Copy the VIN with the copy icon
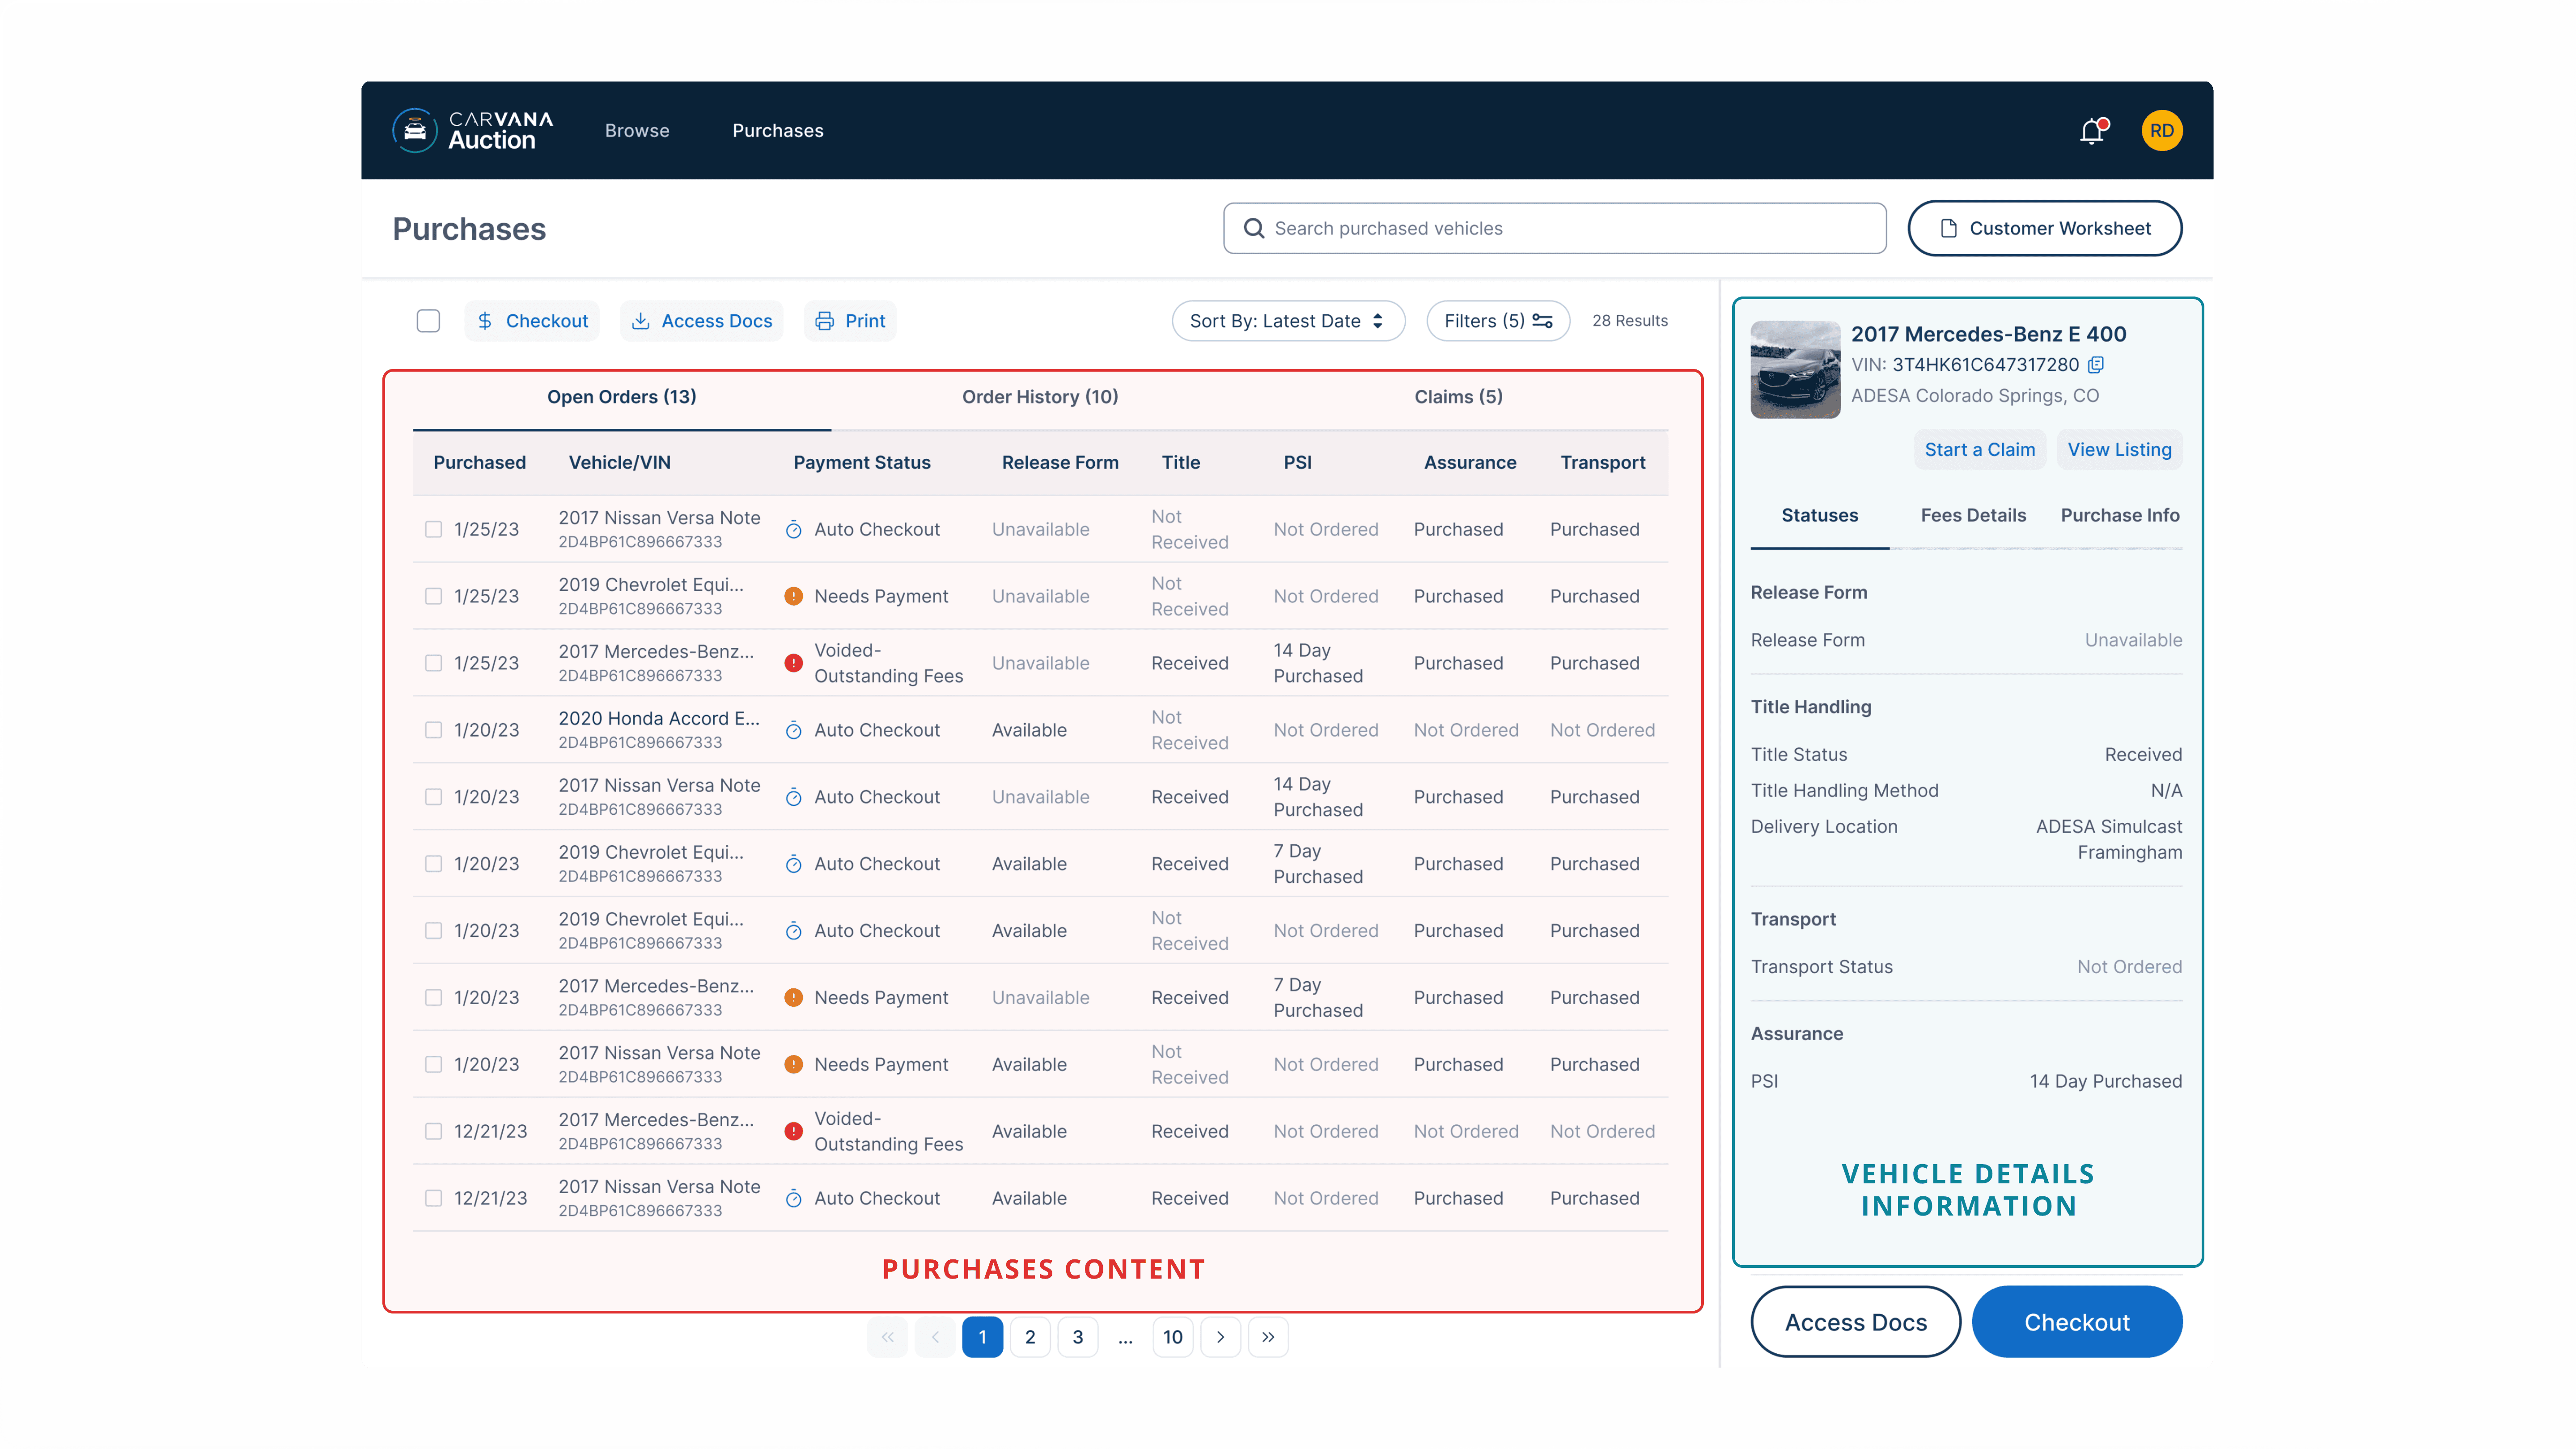Screen dimensions: 2576x1449 tap(2096, 365)
